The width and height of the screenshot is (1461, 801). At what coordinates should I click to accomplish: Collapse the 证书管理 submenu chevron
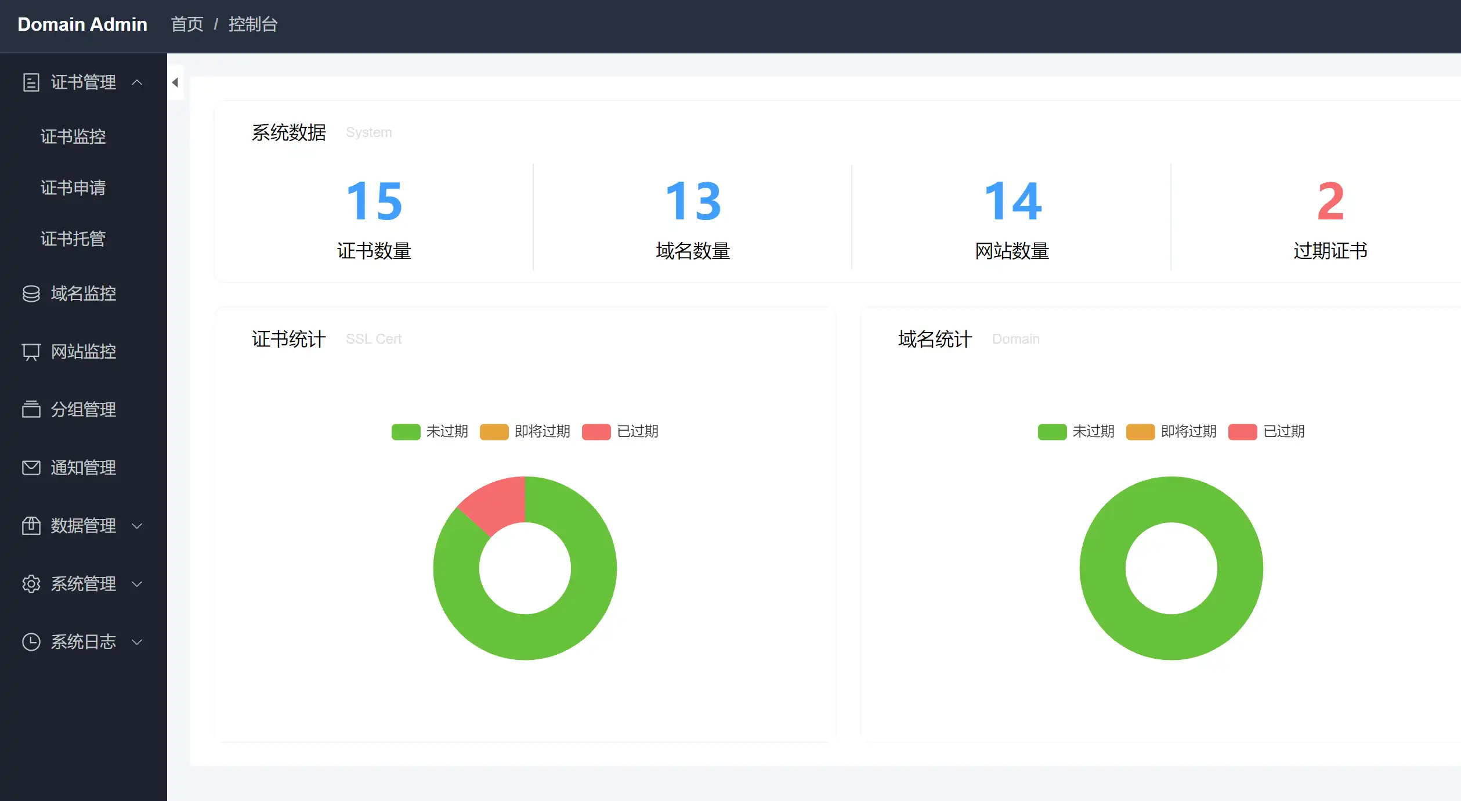[x=137, y=82]
